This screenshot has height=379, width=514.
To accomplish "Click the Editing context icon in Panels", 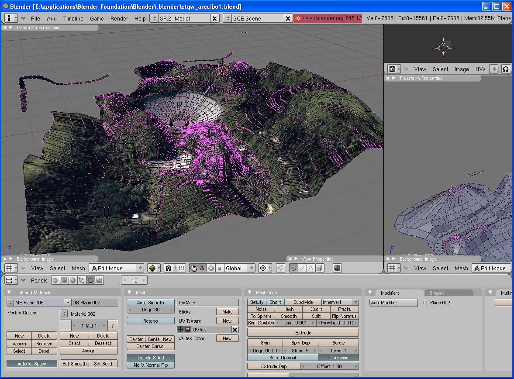I will point(90,280).
